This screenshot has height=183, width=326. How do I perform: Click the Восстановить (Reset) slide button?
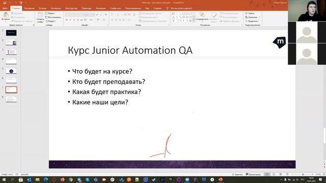point(53,17)
